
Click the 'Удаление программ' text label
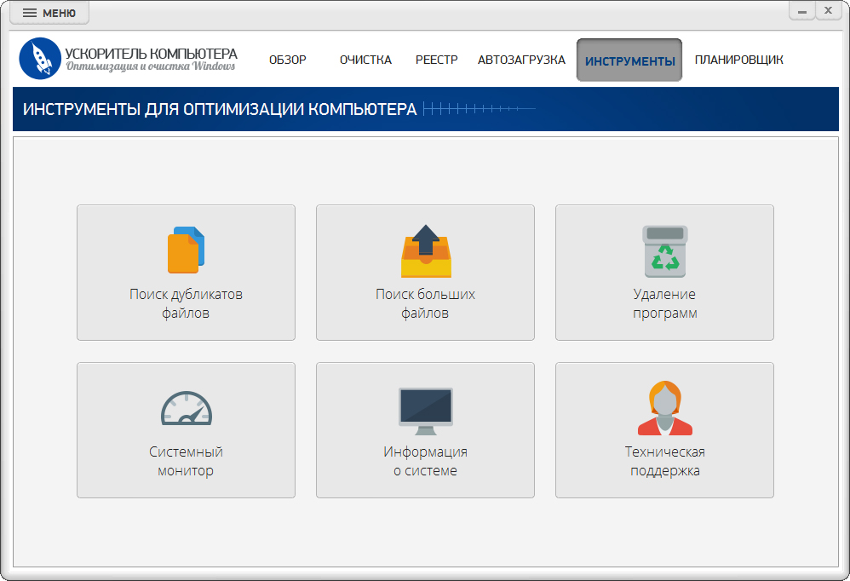click(x=664, y=303)
